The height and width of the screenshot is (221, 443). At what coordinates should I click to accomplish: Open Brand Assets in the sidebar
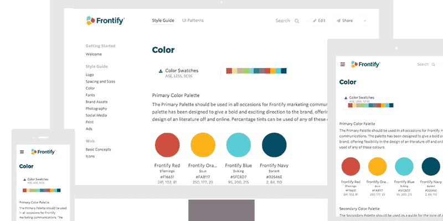96,102
